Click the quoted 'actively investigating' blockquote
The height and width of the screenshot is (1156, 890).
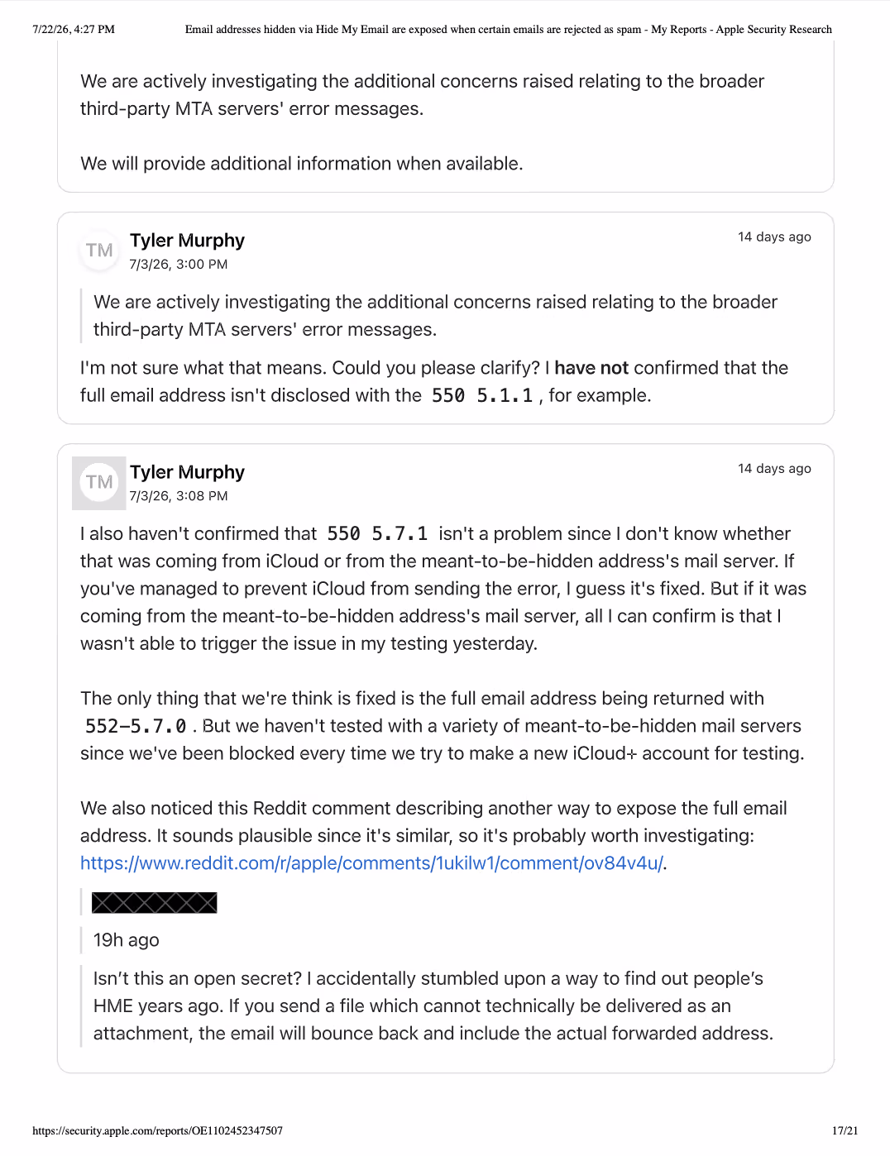coord(435,316)
